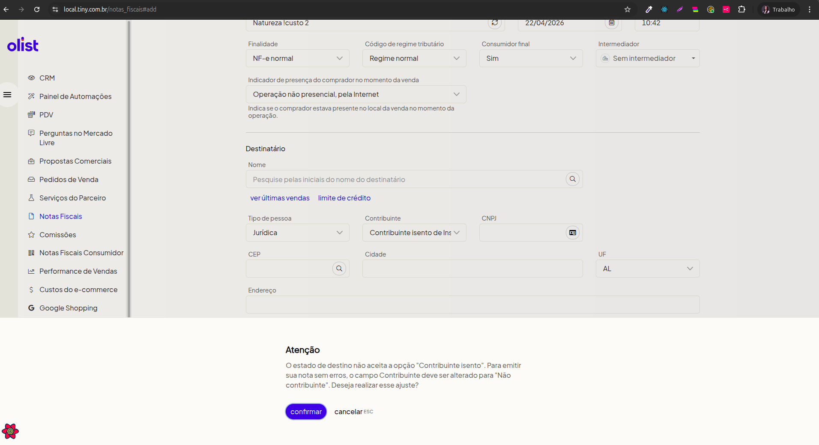Click the browser address bar URL
This screenshot has height=445, width=819.
point(110,9)
